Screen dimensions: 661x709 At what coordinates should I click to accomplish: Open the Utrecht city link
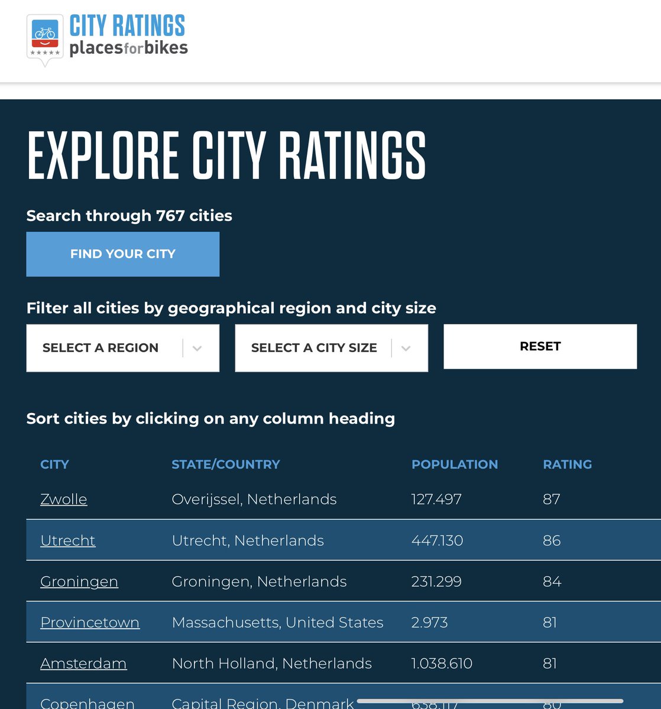(68, 541)
